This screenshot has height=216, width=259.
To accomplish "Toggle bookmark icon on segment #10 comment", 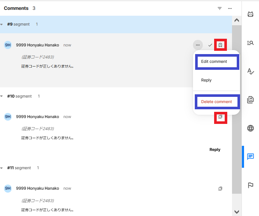I will coord(220,117).
